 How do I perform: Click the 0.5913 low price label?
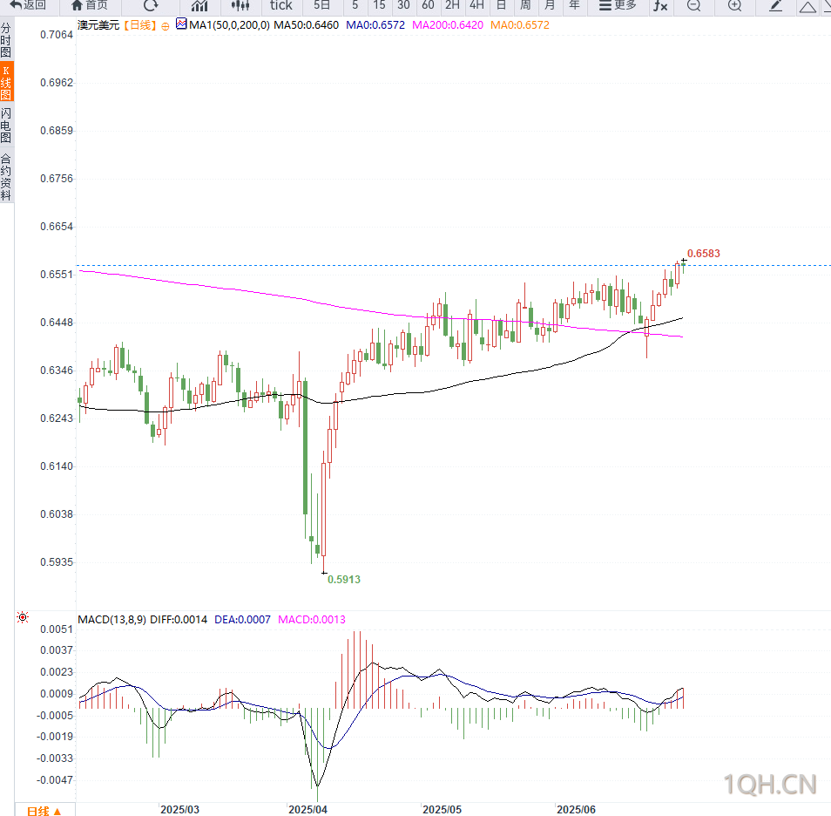pyautogui.click(x=344, y=580)
